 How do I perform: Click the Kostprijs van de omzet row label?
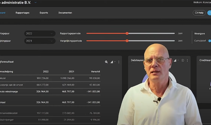pos(11,85)
